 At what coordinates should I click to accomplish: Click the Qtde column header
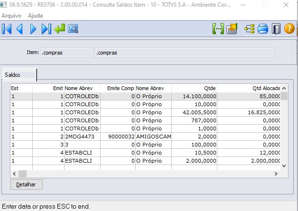(194, 88)
